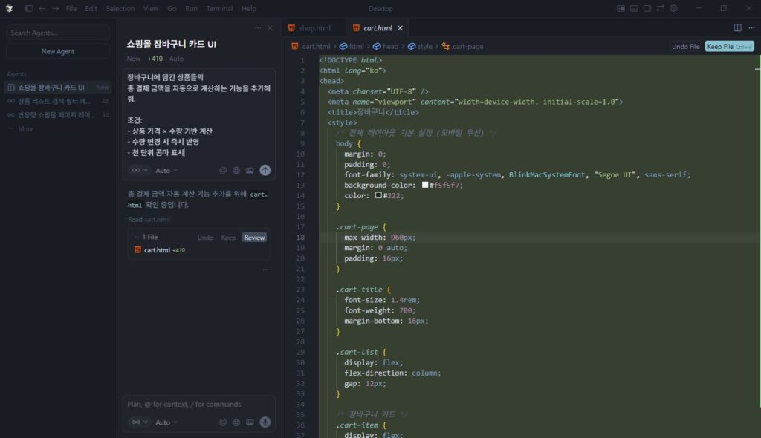Toggle the bottom panel layout icon
Viewport: 761px width, 438px height.
tap(634, 8)
